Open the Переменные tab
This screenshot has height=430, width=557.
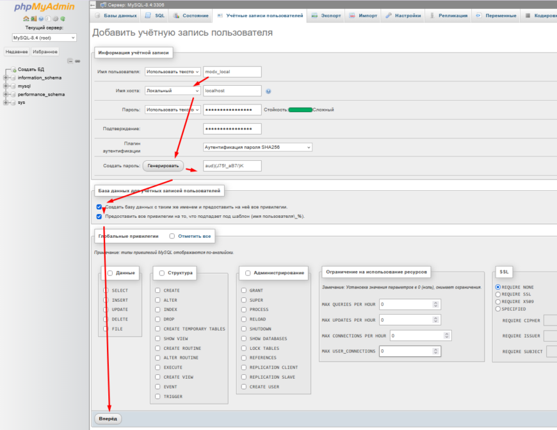[x=496, y=15]
